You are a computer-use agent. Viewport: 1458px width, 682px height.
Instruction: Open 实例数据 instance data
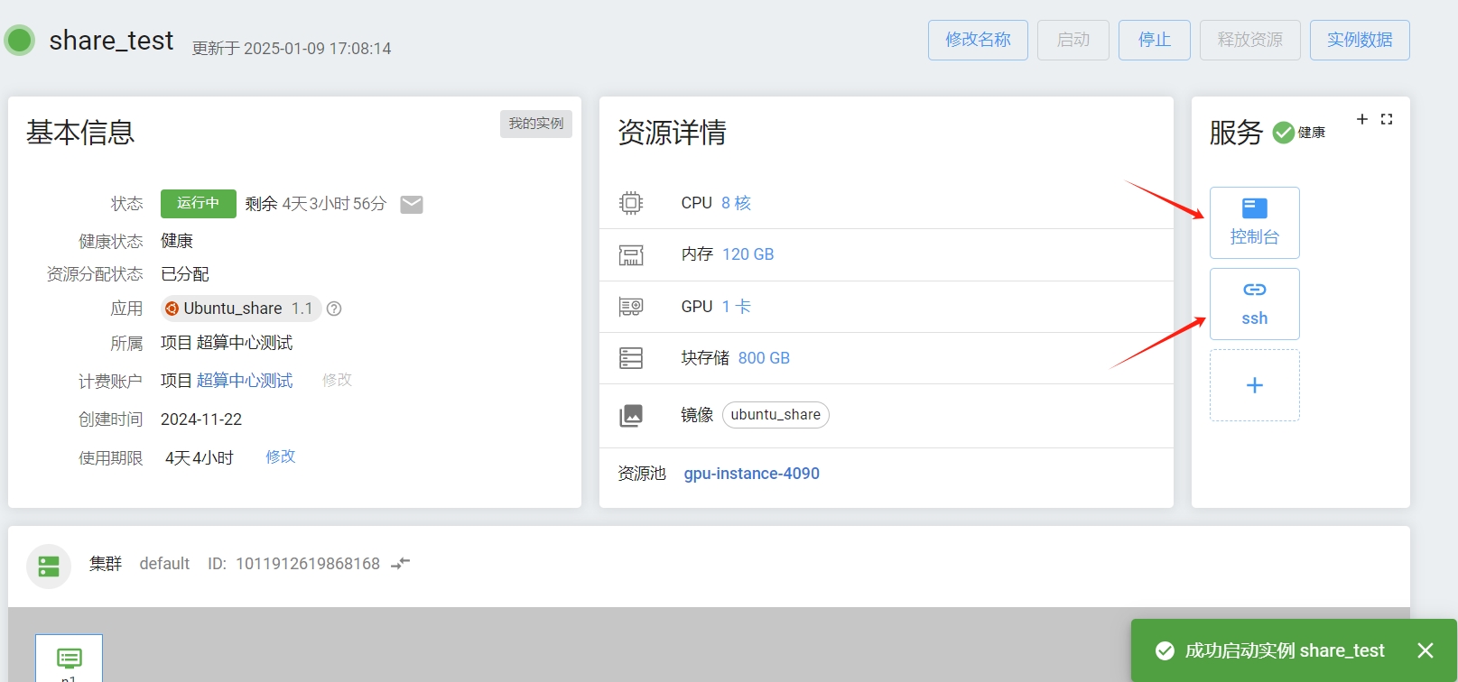coord(1360,40)
